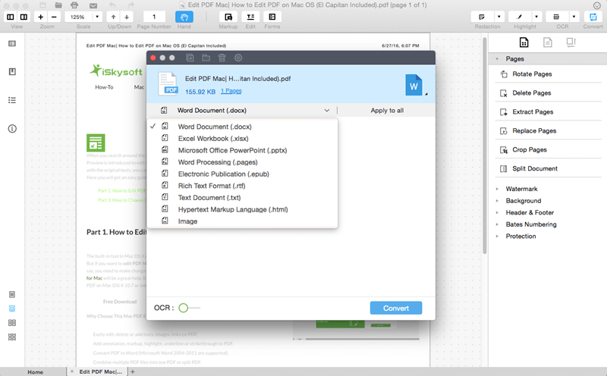Screen dimensions: 607x376
Task: Open the info panel in left sidebar
Action: 12,128
